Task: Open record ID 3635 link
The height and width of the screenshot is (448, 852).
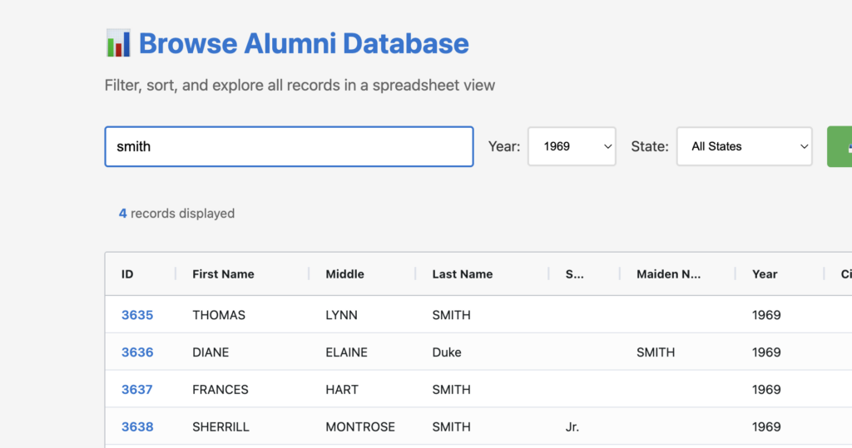Action: [137, 315]
